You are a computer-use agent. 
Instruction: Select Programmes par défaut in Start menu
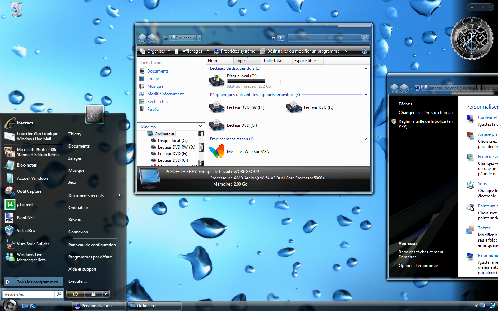(90, 257)
